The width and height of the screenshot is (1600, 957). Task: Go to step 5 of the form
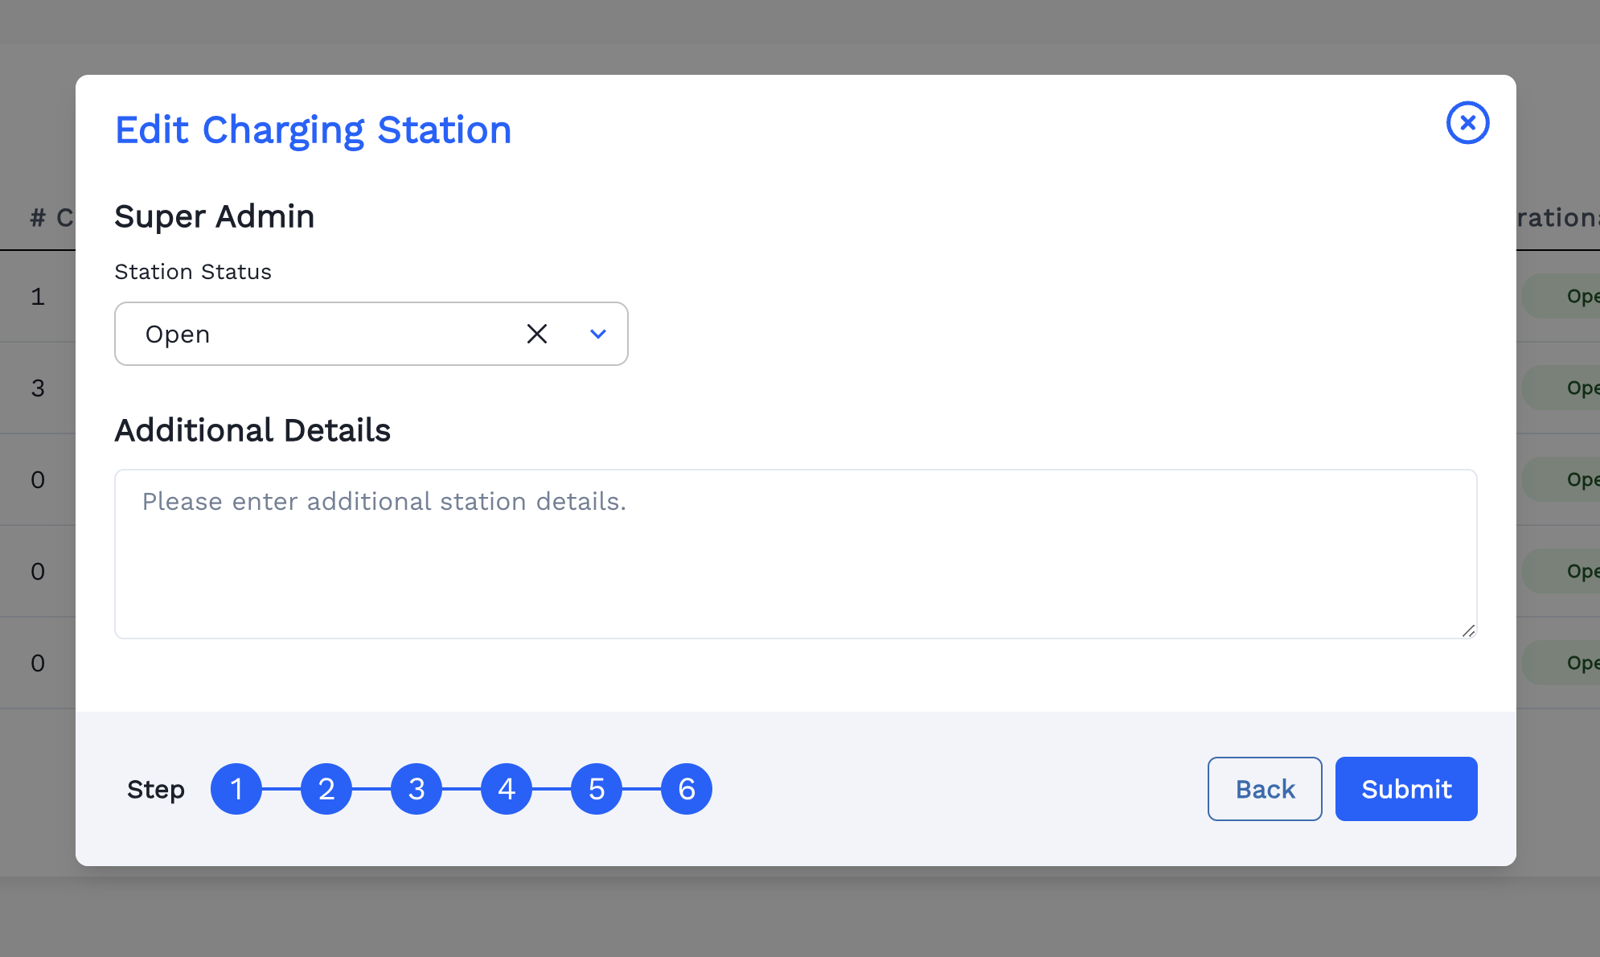tap(597, 789)
